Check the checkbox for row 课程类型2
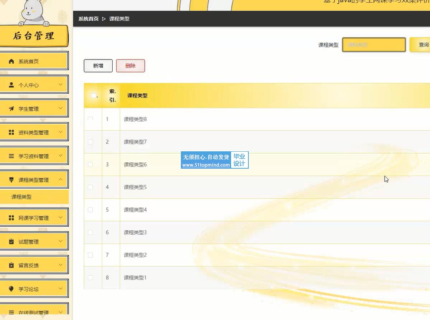Screen dimensions: 430x320 tap(90, 255)
